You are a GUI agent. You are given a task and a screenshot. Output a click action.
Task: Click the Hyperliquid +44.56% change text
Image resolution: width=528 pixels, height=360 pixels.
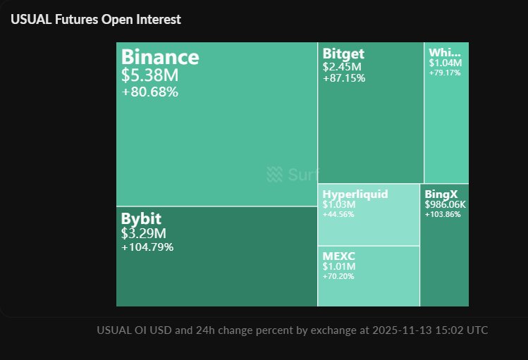pos(339,213)
